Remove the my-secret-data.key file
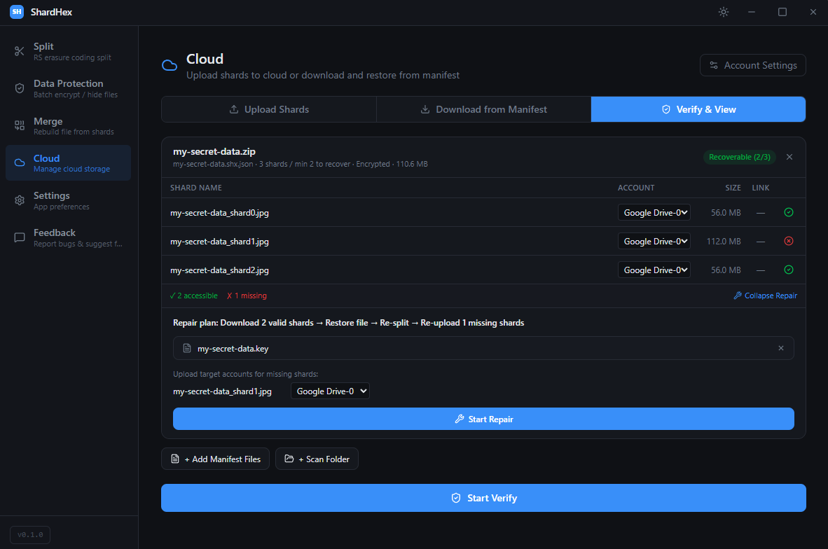Viewport: 828px width, 549px height. [x=781, y=348]
